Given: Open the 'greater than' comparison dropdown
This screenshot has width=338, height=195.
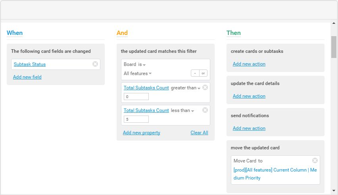Looking at the screenshot, I should click(x=185, y=88).
